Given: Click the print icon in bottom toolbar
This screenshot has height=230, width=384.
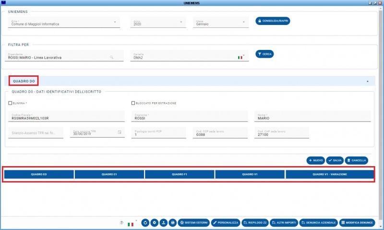Looking at the screenshot, I should pyautogui.click(x=172, y=223).
